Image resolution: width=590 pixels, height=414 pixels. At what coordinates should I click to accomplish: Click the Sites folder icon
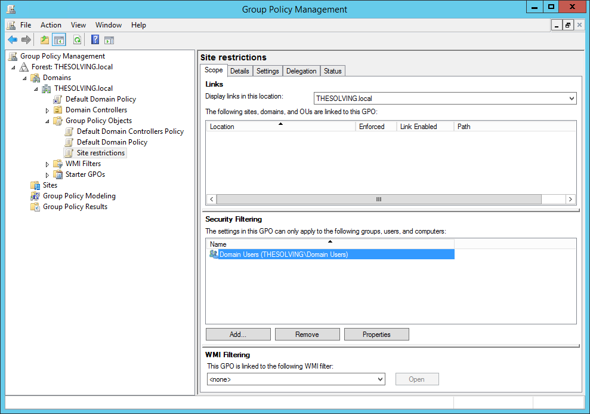click(35, 185)
